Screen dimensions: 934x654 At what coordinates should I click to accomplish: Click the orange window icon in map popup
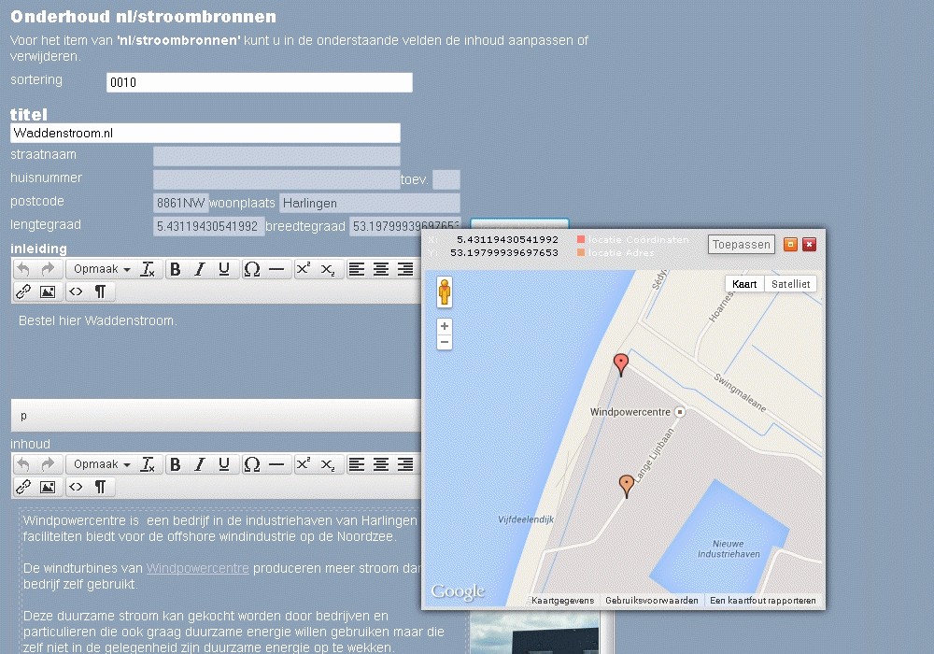tap(790, 245)
